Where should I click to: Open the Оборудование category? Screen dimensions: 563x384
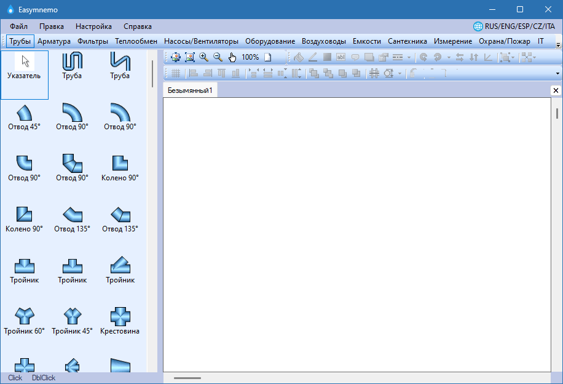(270, 41)
